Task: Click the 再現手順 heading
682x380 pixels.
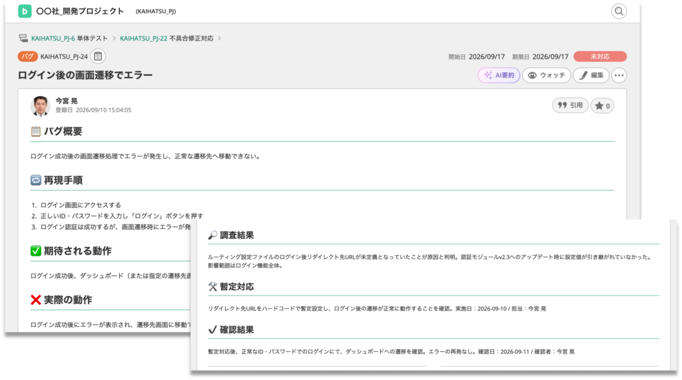Action: click(x=63, y=180)
